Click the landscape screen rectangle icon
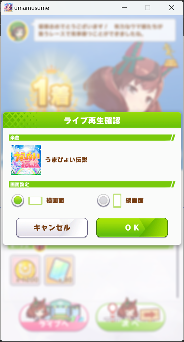This screenshot has width=184, height=342. click(x=36, y=201)
